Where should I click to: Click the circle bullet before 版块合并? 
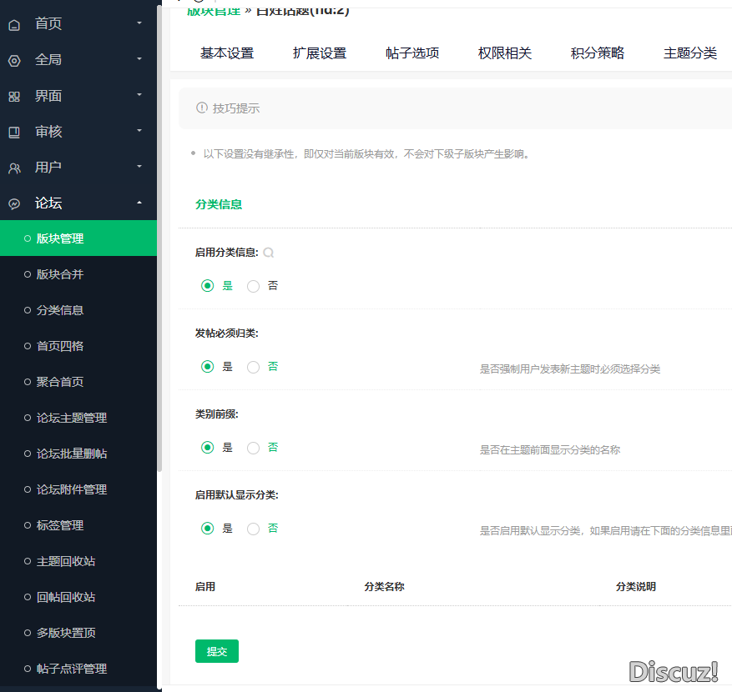coord(28,274)
